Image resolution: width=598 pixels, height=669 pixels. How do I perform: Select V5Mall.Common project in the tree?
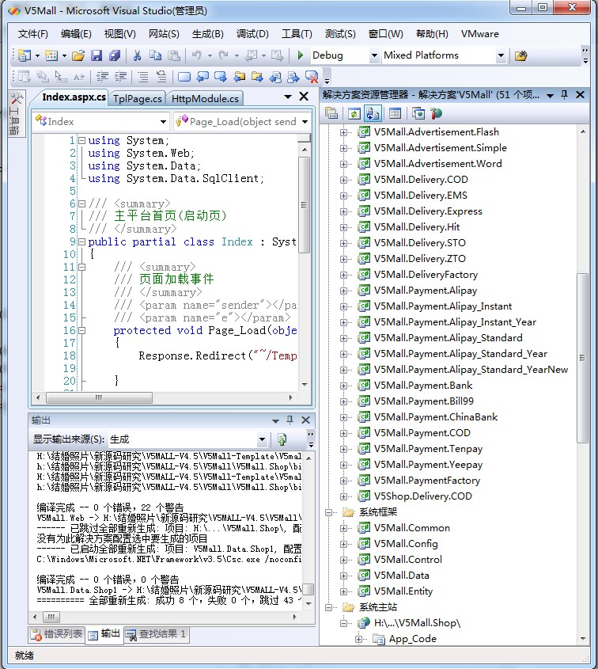(x=412, y=528)
